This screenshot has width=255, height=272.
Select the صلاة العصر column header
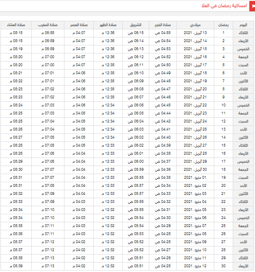[x=79, y=25]
